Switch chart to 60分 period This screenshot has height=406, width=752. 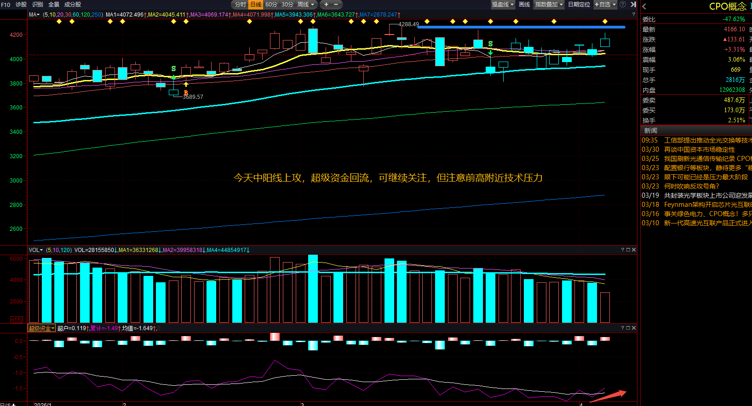click(x=271, y=5)
